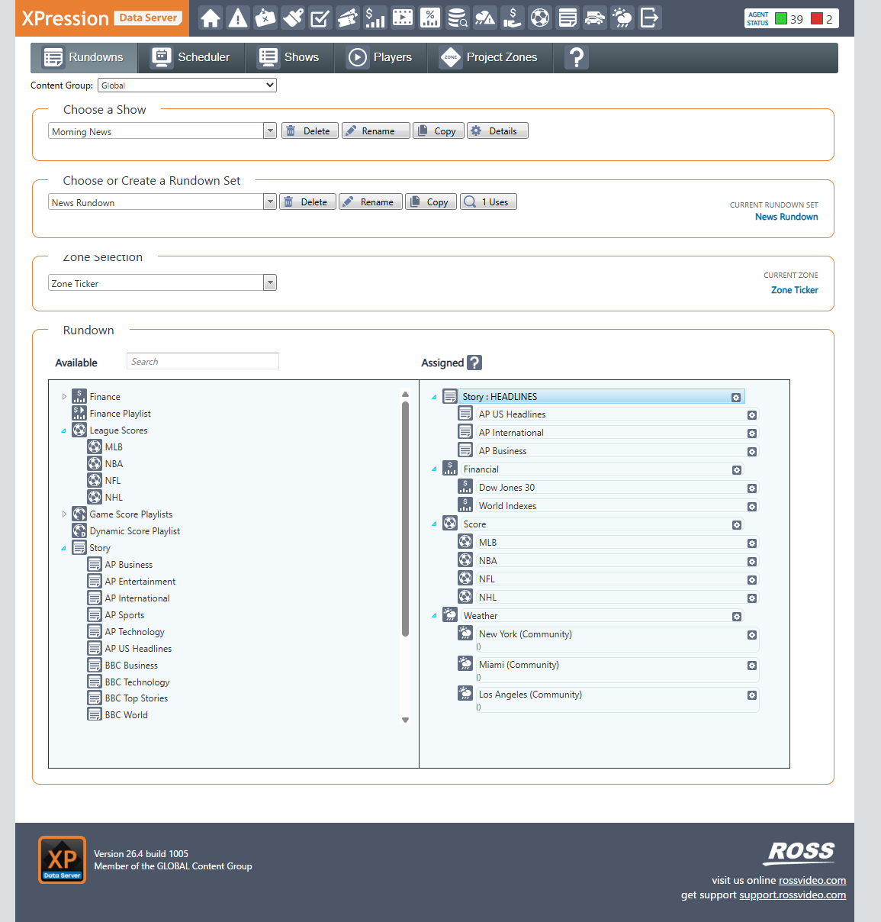This screenshot has height=922, width=881.
Task: Expand the Finance tree node
Action: click(x=64, y=397)
